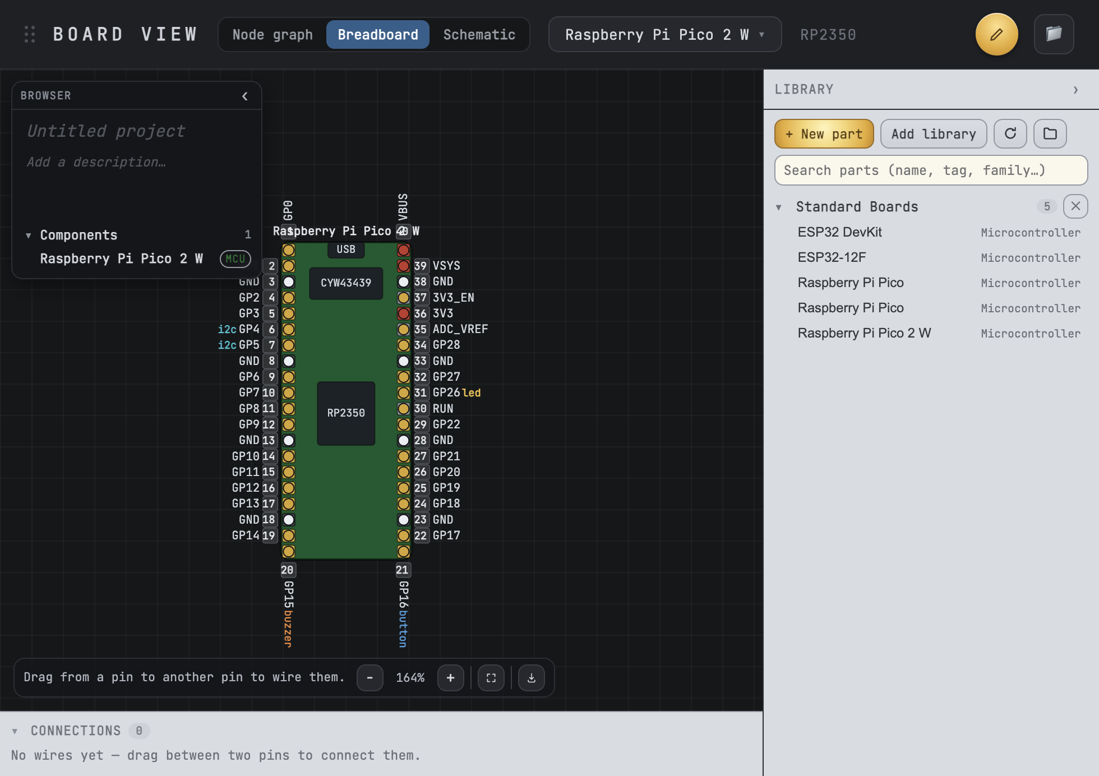The height and width of the screenshot is (776, 1099).
Task: Click the pin 30 RUN pad
Action: coord(403,409)
